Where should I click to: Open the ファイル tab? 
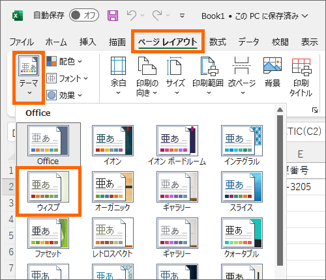[22, 42]
